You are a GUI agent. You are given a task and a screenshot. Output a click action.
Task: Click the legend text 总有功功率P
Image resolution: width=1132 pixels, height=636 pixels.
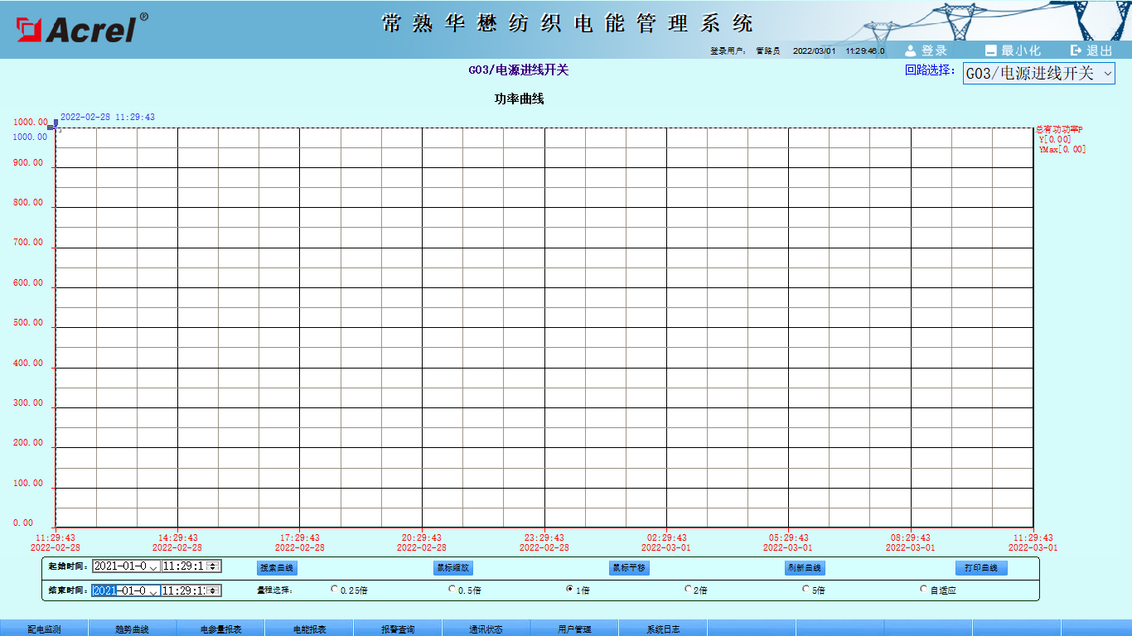pyautogui.click(x=1059, y=130)
